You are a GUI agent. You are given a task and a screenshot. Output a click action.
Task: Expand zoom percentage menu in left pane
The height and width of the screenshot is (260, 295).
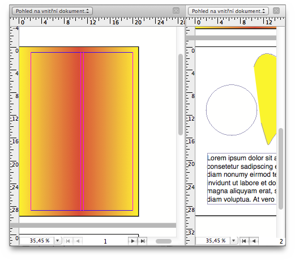(x=58, y=241)
